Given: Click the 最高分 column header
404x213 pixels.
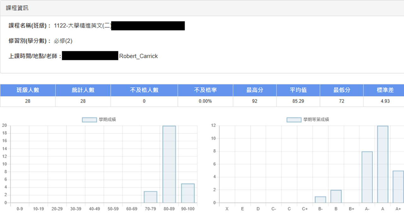Looking at the screenshot, I should (255, 90).
